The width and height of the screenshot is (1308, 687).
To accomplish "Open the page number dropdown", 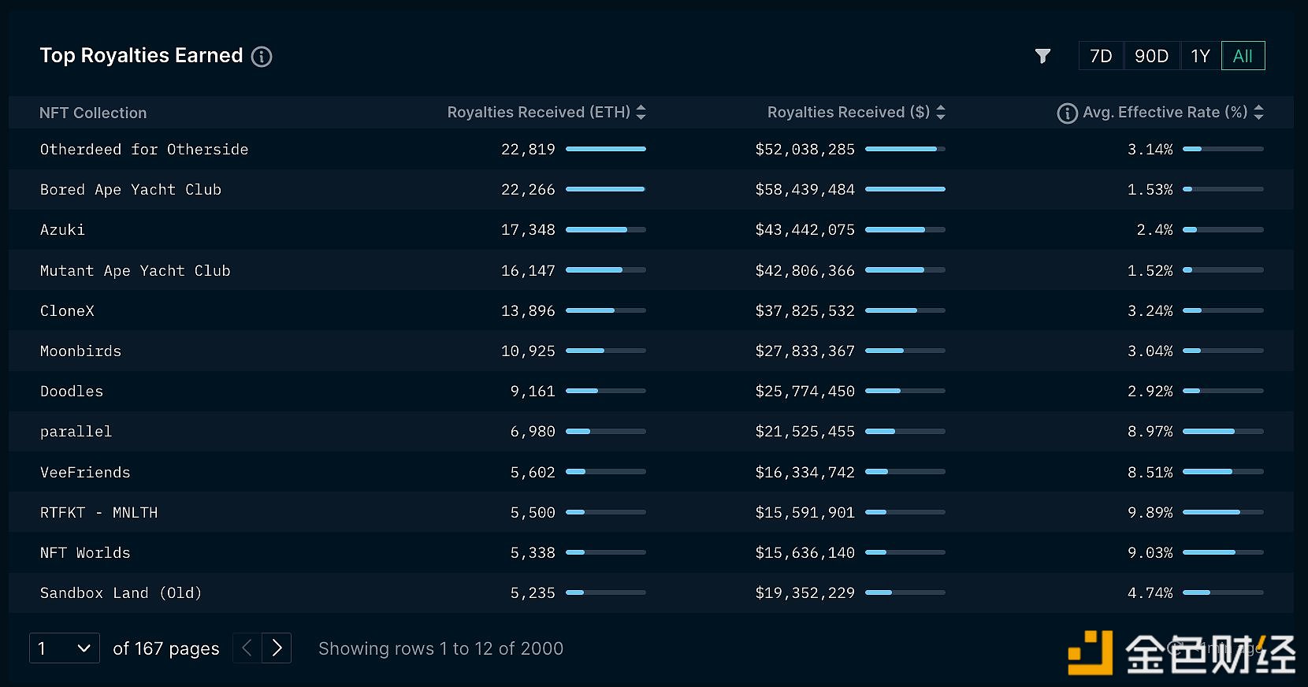I will click(x=65, y=648).
